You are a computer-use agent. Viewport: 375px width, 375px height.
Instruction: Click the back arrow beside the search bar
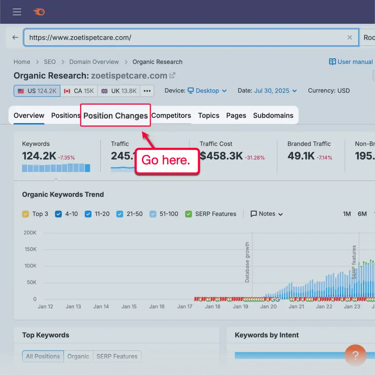tap(15, 37)
